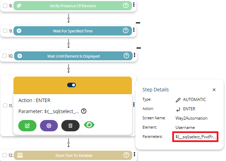Close the Step Details panel
Screen dimensions: 226x161
point(214,90)
